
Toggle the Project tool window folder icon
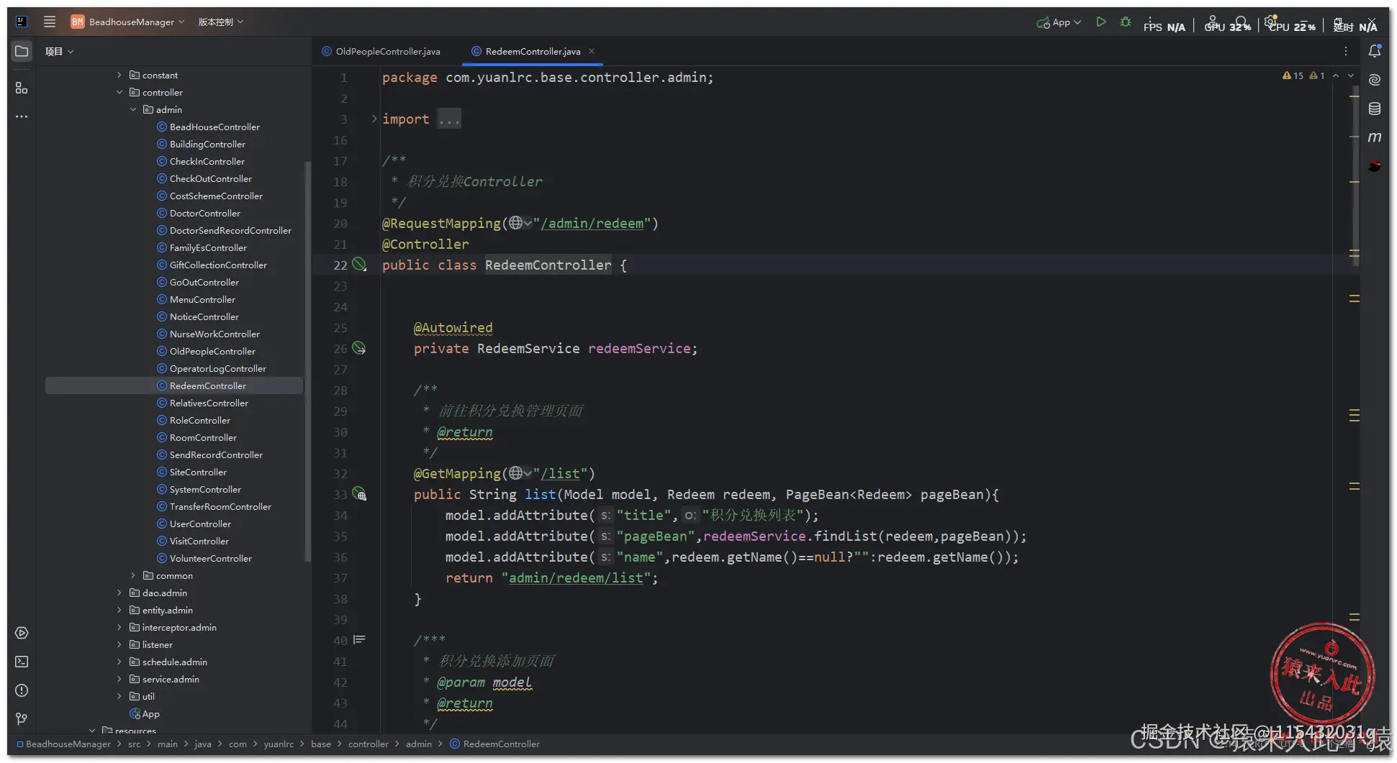22,51
